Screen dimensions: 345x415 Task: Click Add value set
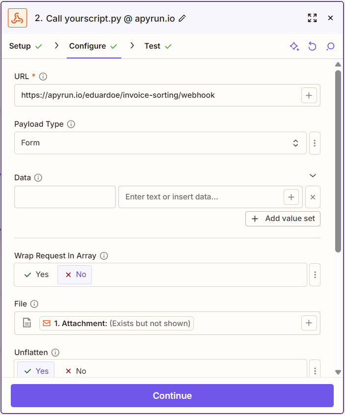point(283,219)
